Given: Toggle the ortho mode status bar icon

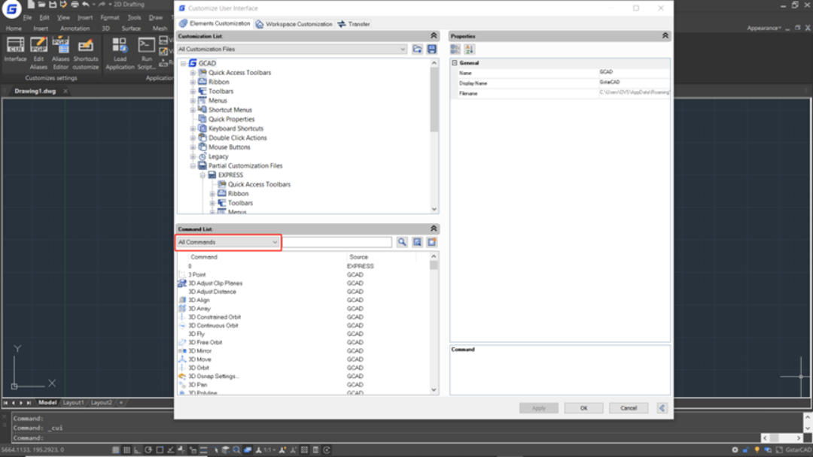Looking at the screenshot, I should click(138, 450).
